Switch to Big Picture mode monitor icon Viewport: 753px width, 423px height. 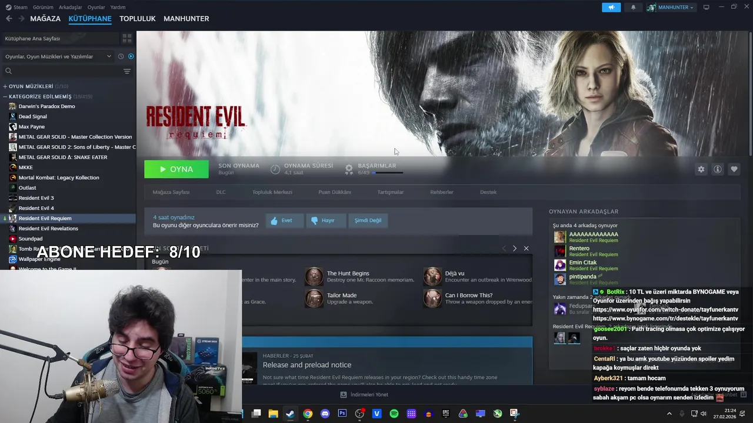point(706,7)
